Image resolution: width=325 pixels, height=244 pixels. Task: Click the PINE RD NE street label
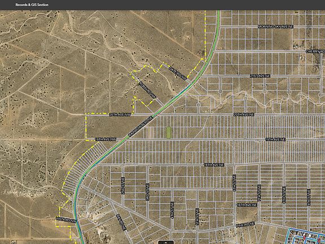point(245,225)
